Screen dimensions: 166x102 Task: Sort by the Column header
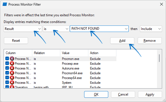click(x=18, y=53)
